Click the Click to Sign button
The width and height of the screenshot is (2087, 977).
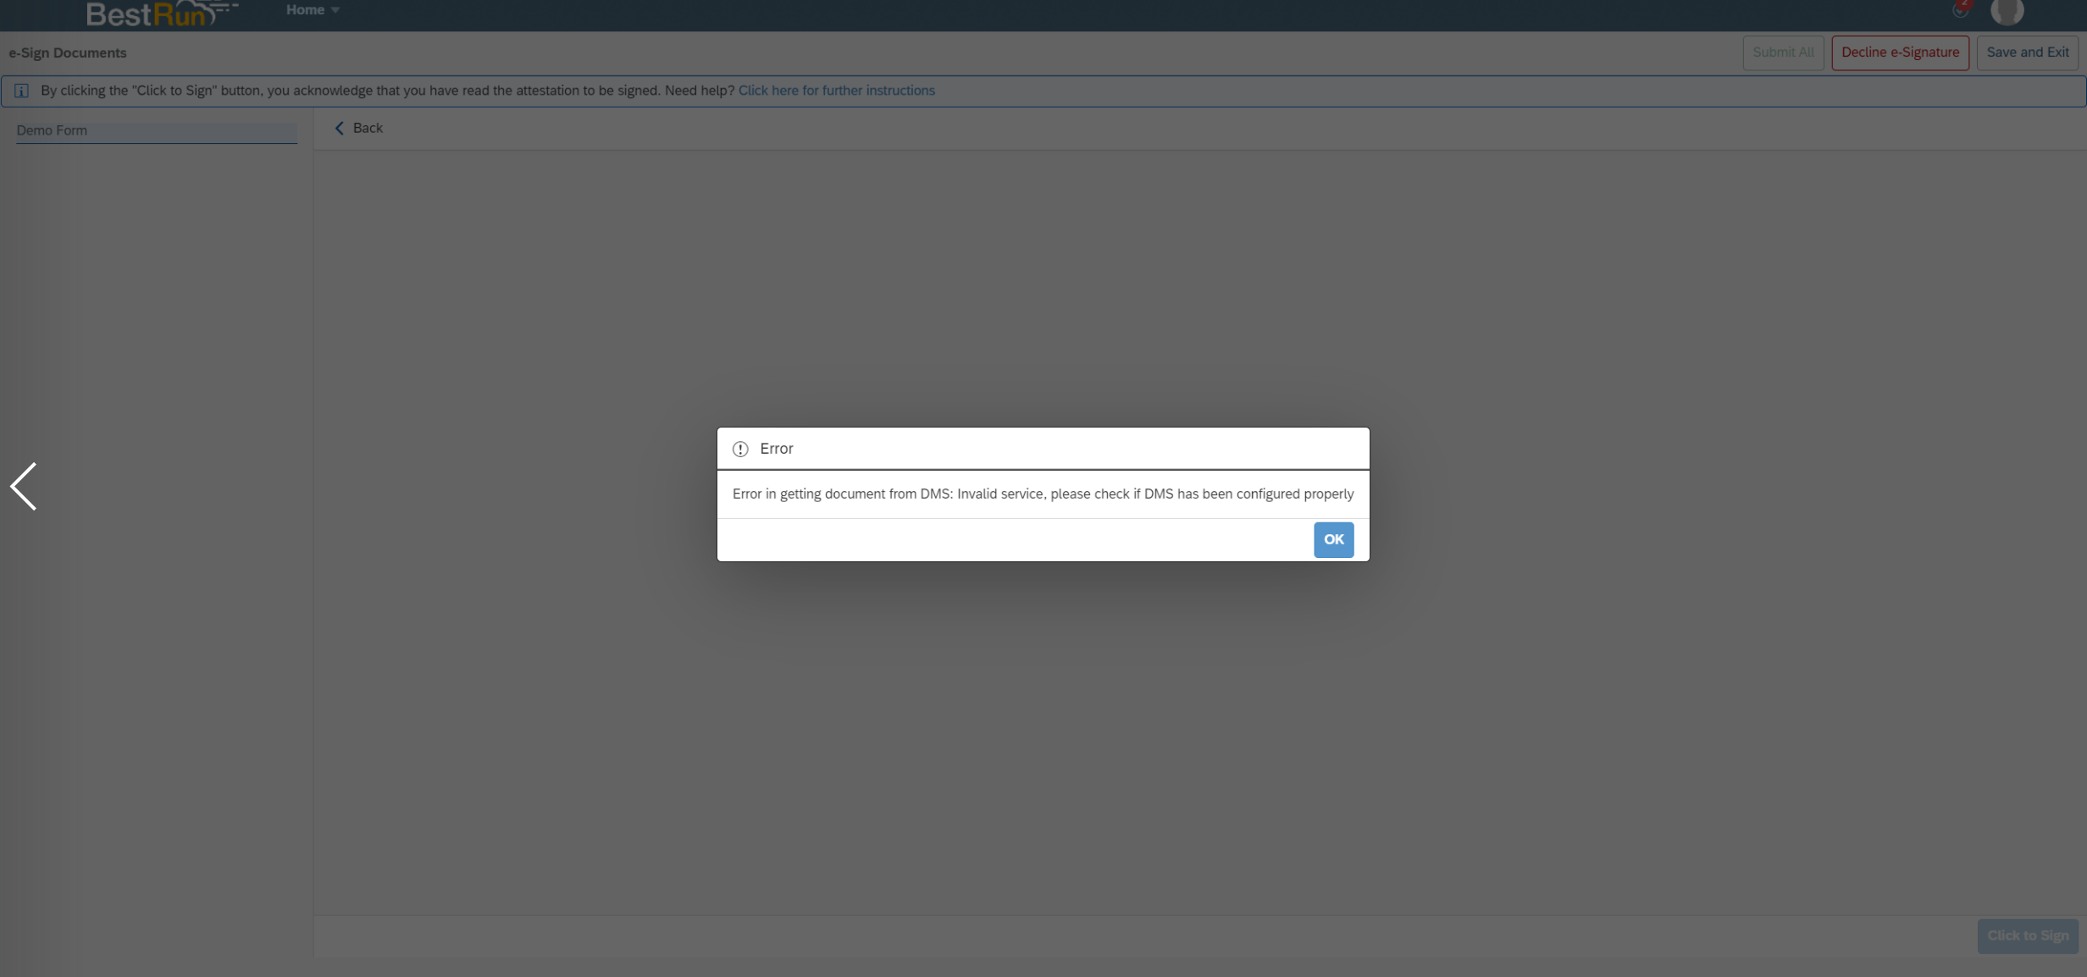pos(2027,936)
